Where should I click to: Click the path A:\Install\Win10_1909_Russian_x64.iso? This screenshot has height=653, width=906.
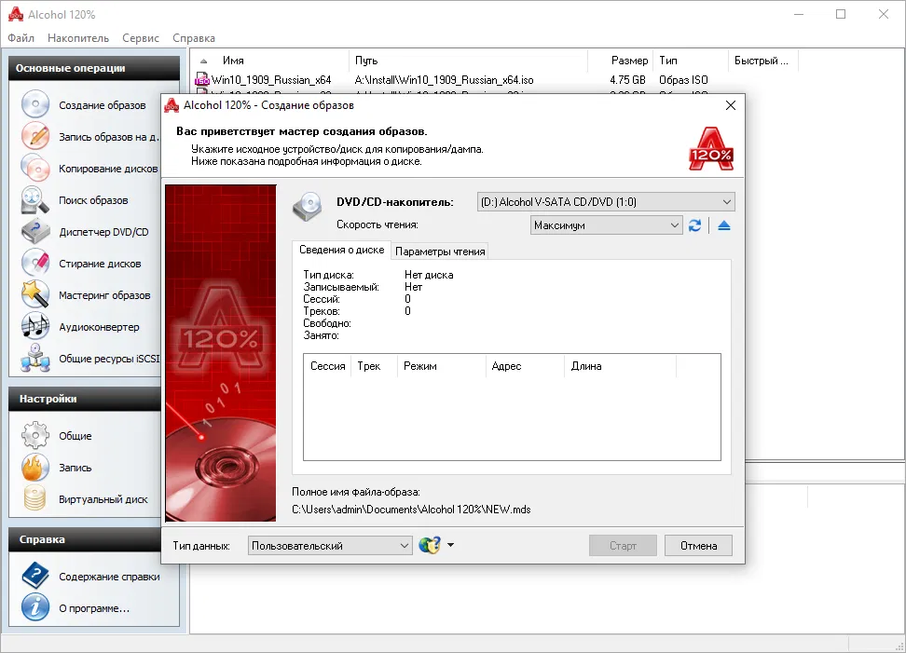point(444,80)
